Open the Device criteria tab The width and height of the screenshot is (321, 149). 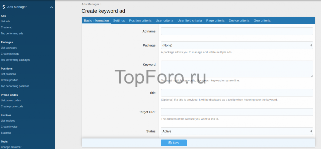(x=239, y=20)
